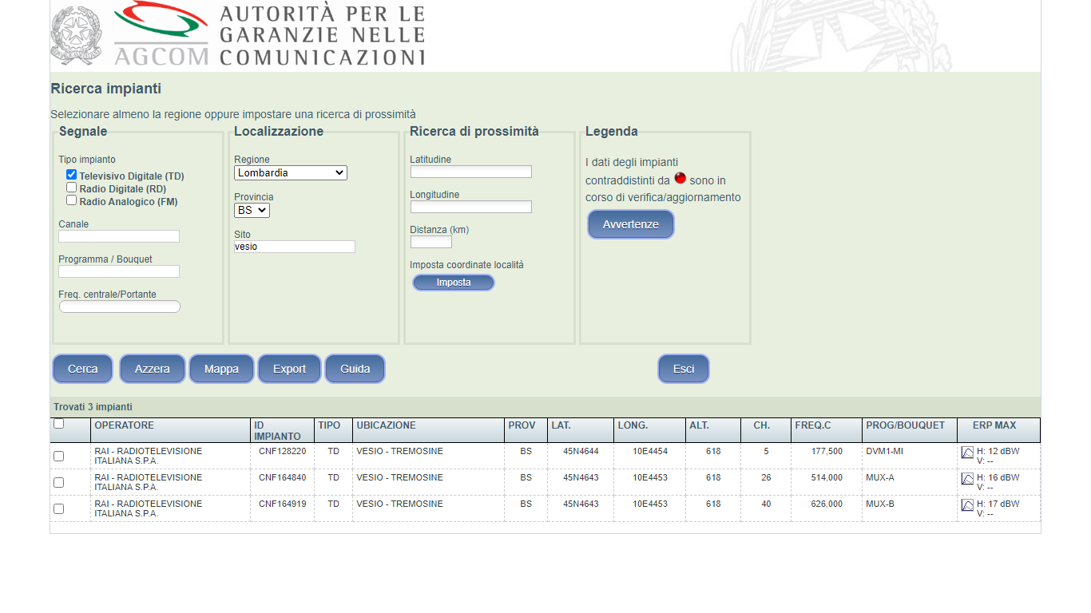
Task: Select row checkbox for CNF164919
Action: (x=58, y=508)
